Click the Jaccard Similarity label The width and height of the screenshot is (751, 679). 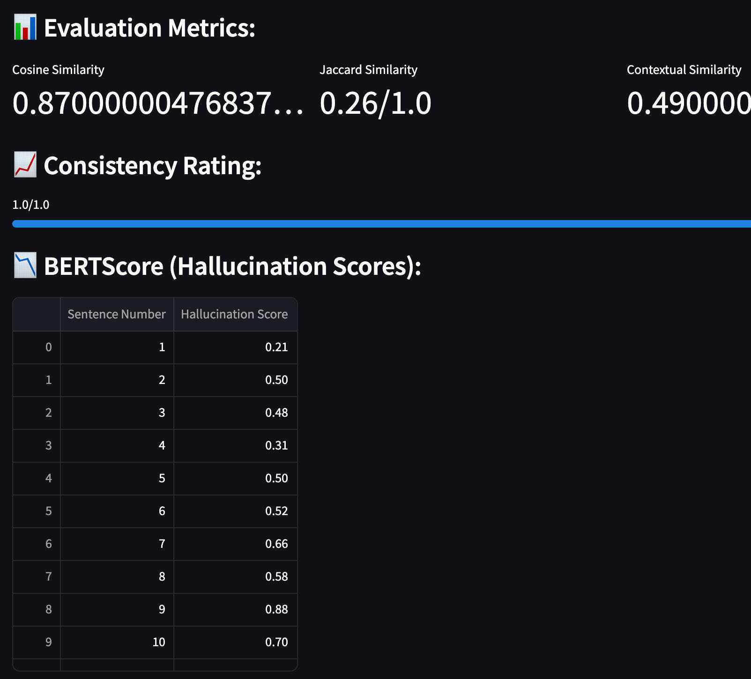tap(368, 70)
